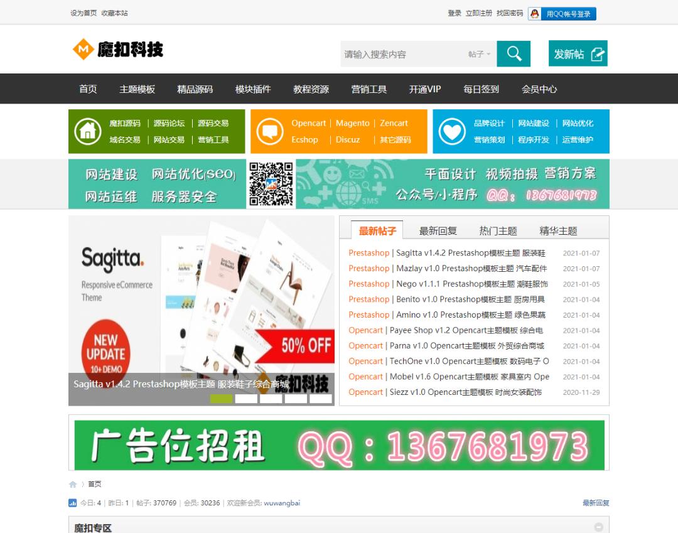Open 精品源码 in the navigation bar
Screen dimensions: 678x533
click(195, 89)
